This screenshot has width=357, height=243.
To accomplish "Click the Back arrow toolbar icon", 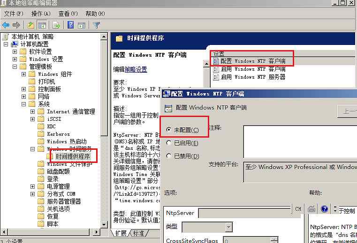I will coord(6,25).
